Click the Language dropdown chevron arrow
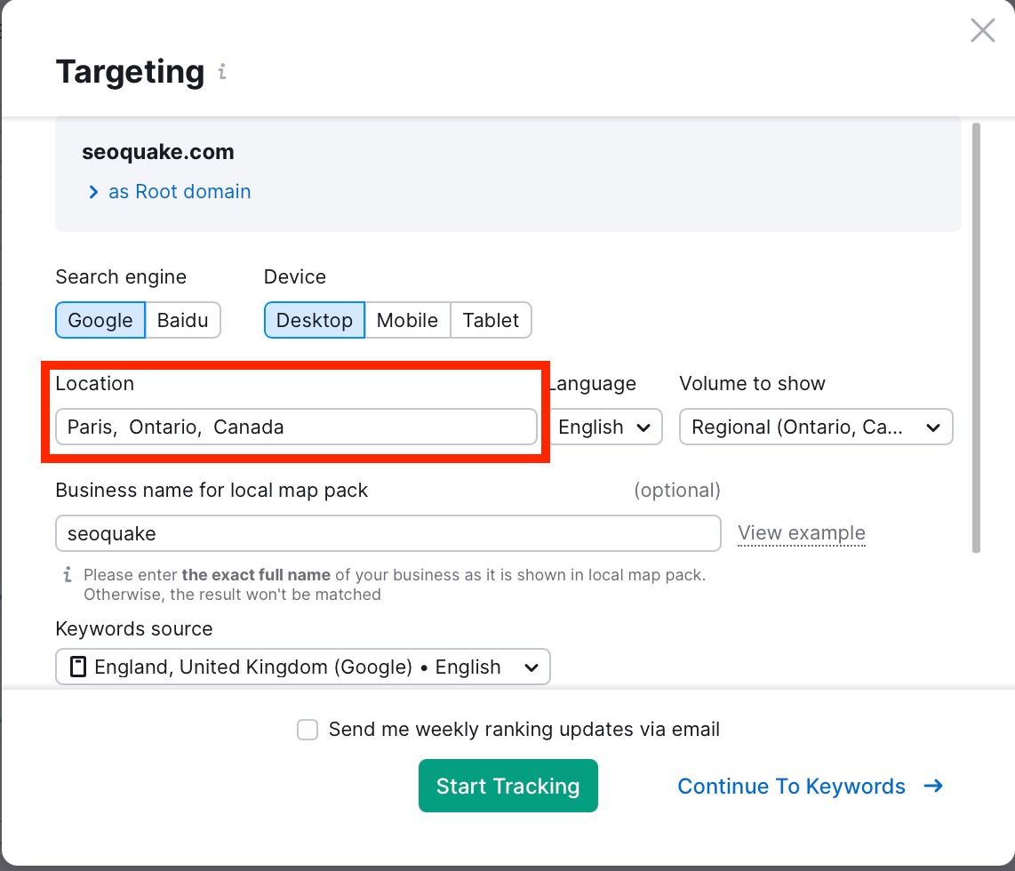 click(643, 428)
